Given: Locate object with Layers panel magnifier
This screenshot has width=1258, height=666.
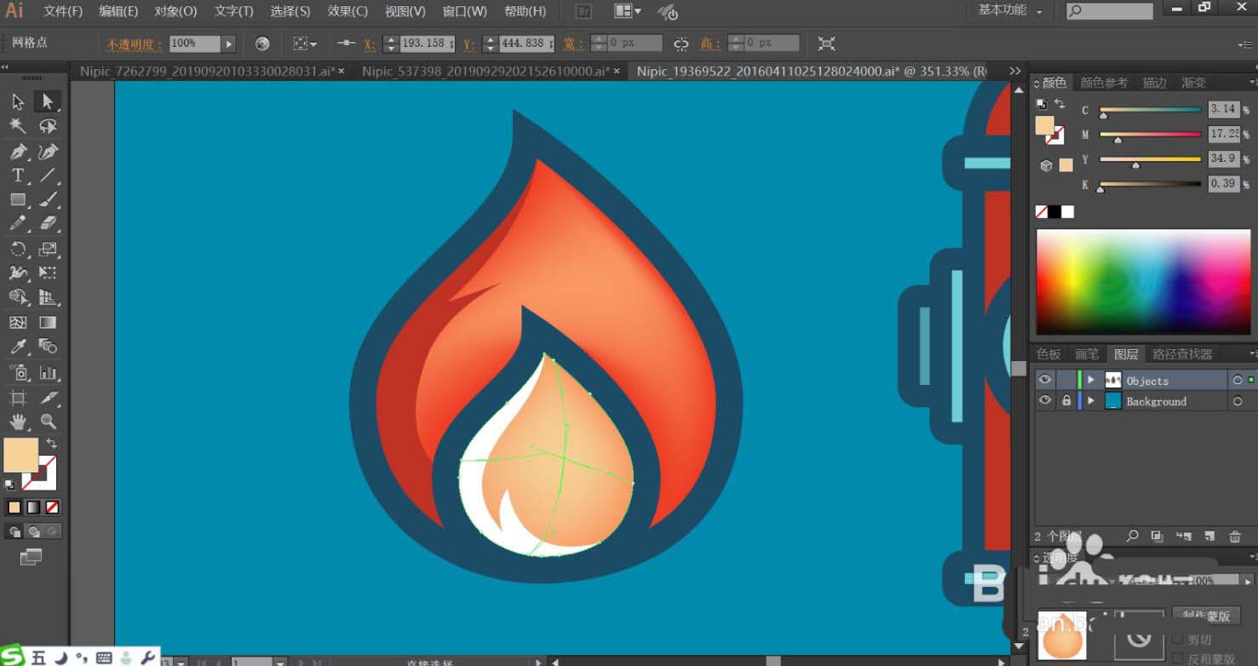Looking at the screenshot, I should pyautogui.click(x=1132, y=537).
